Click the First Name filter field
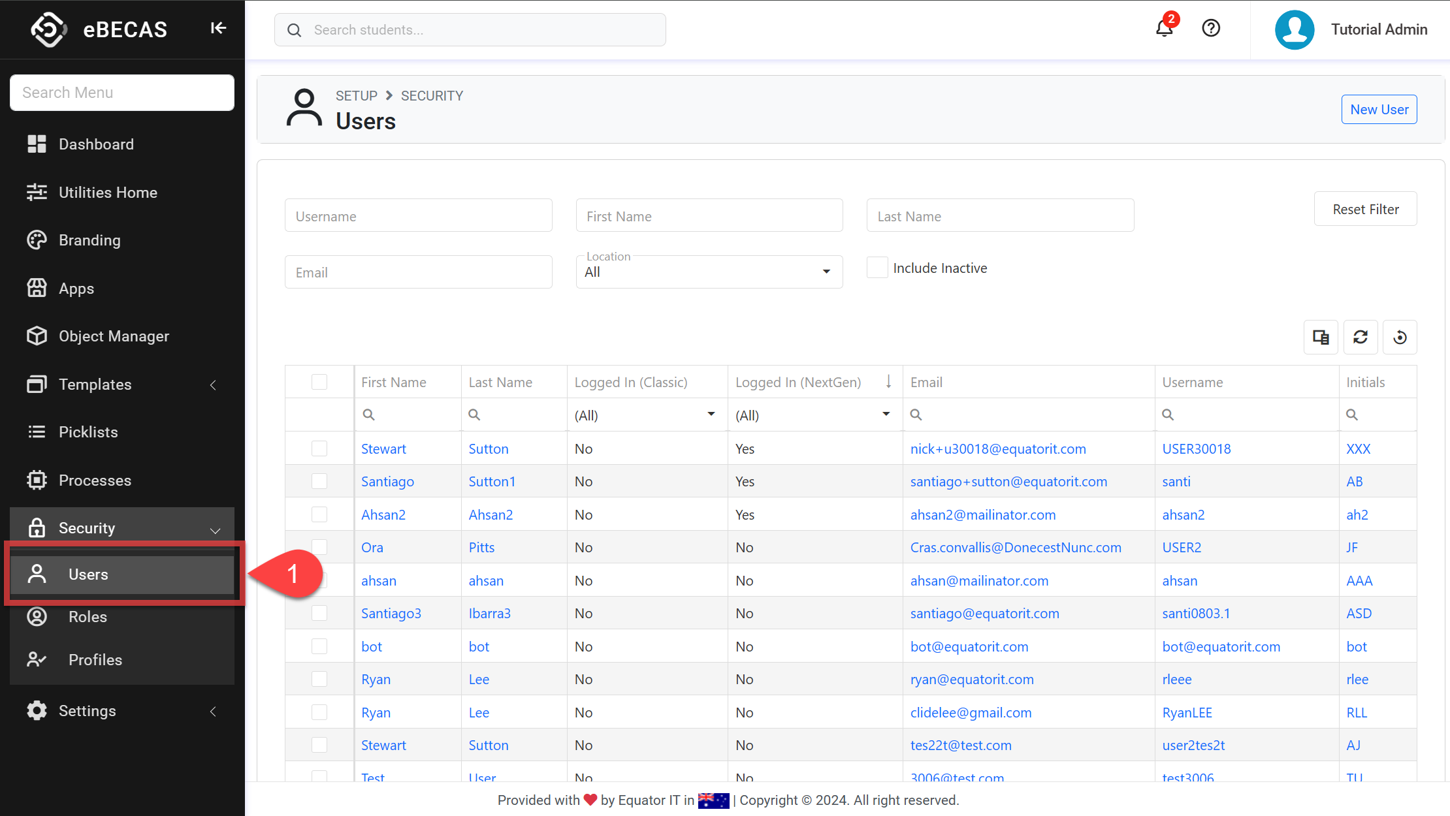The height and width of the screenshot is (816, 1450). 709,215
